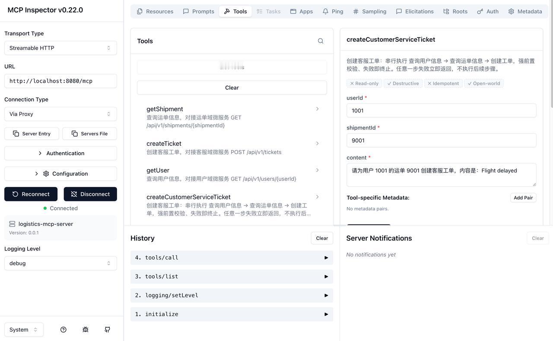Open the Auth tab
This screenshot has width=553, height=341.
488,11
